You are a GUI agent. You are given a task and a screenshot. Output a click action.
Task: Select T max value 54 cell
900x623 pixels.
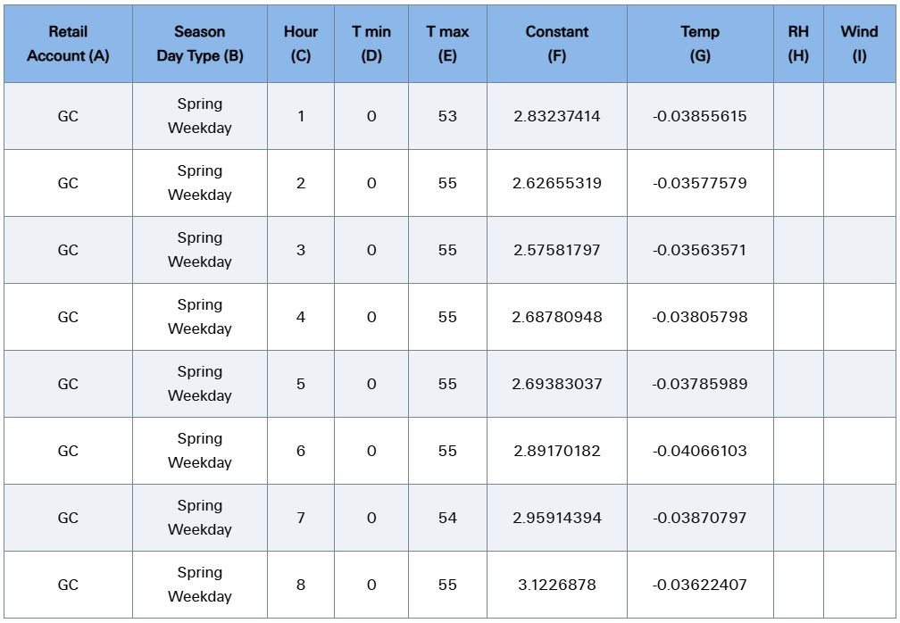447,518
